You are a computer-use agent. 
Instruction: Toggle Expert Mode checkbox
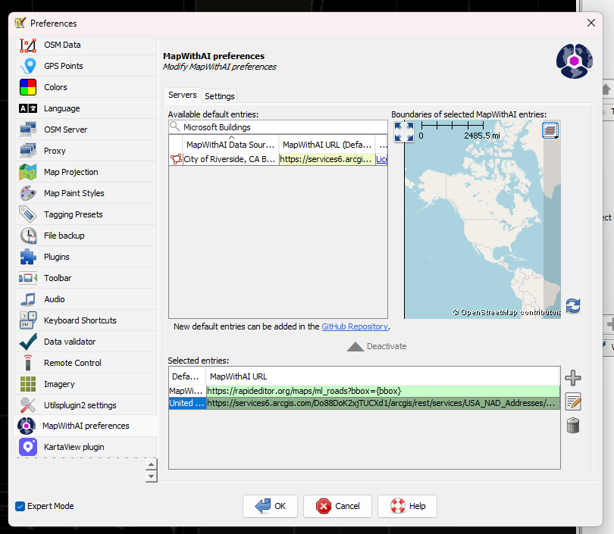click(x=20, y=506)
